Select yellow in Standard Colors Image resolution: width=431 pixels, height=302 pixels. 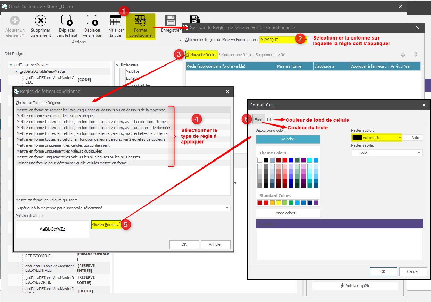pos(279,203)
